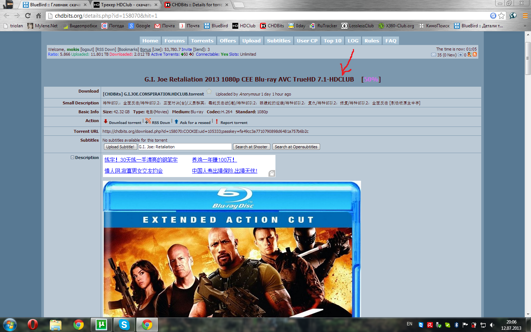The image size is (531, 332).
Task: Reload the page with the refresh icon
Action: (28, 15)
